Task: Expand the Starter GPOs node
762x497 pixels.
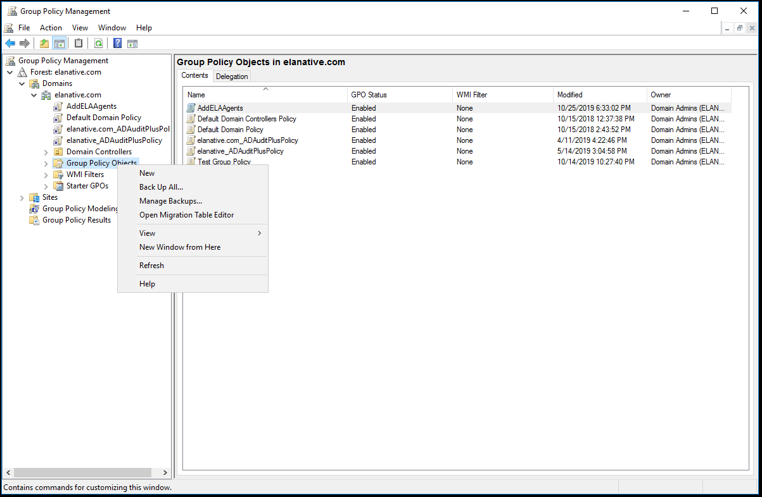Action: 46,186
